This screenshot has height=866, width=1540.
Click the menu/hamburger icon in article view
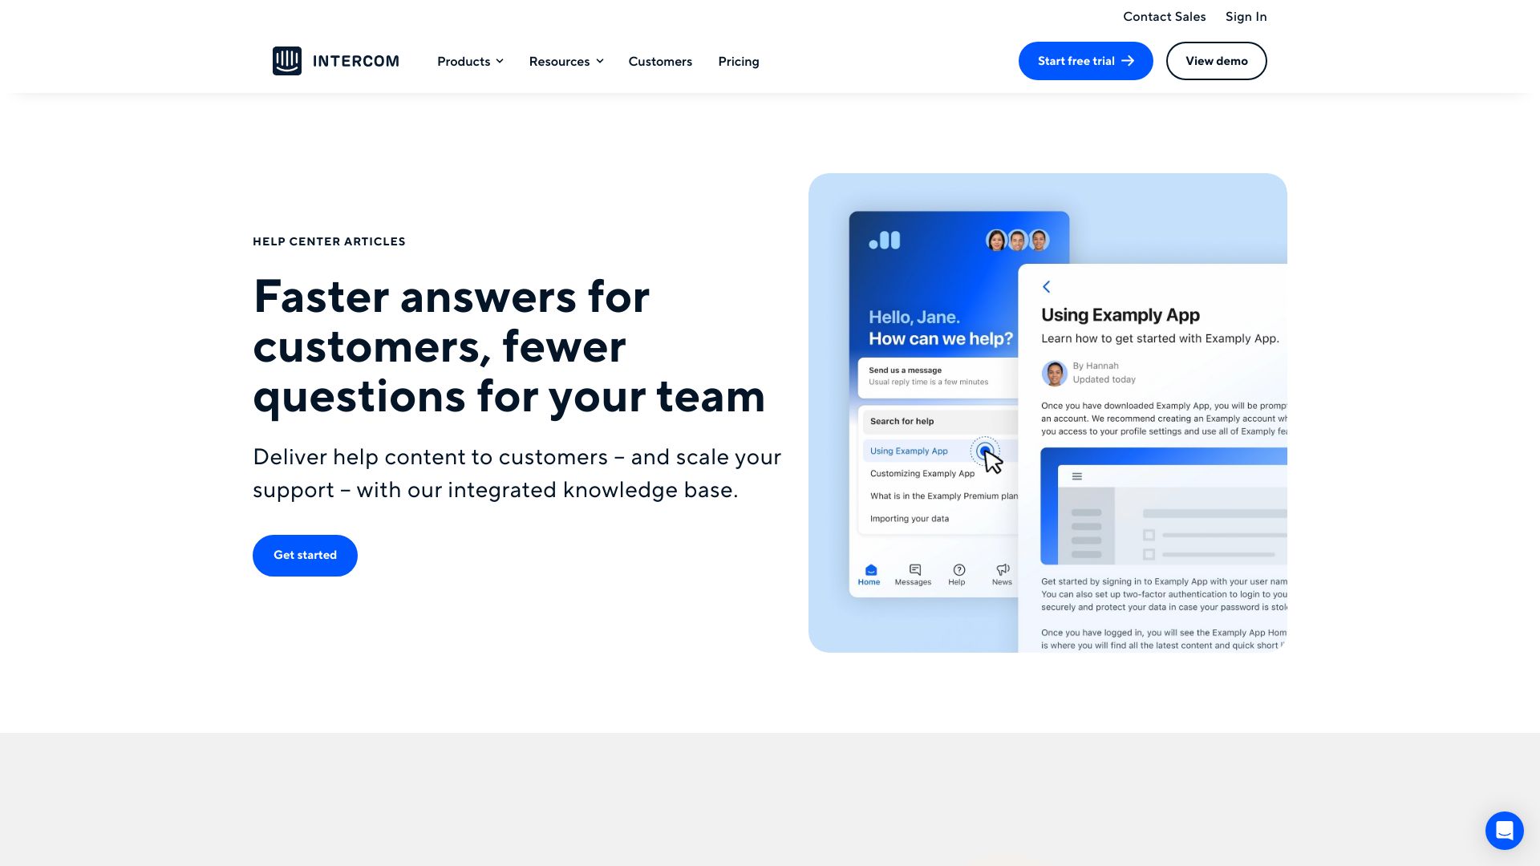[x=1078, y=477]
